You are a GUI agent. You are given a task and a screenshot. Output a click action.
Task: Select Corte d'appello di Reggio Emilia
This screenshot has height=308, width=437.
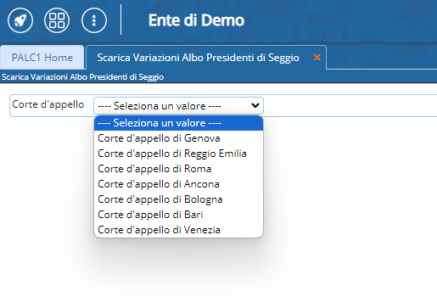(178, 154)
